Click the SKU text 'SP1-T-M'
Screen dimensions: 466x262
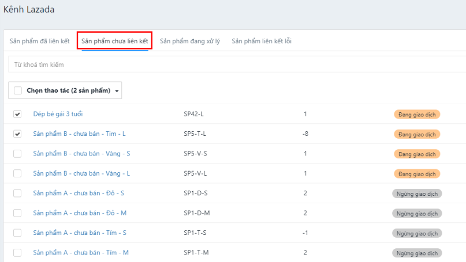click(196, 253)
